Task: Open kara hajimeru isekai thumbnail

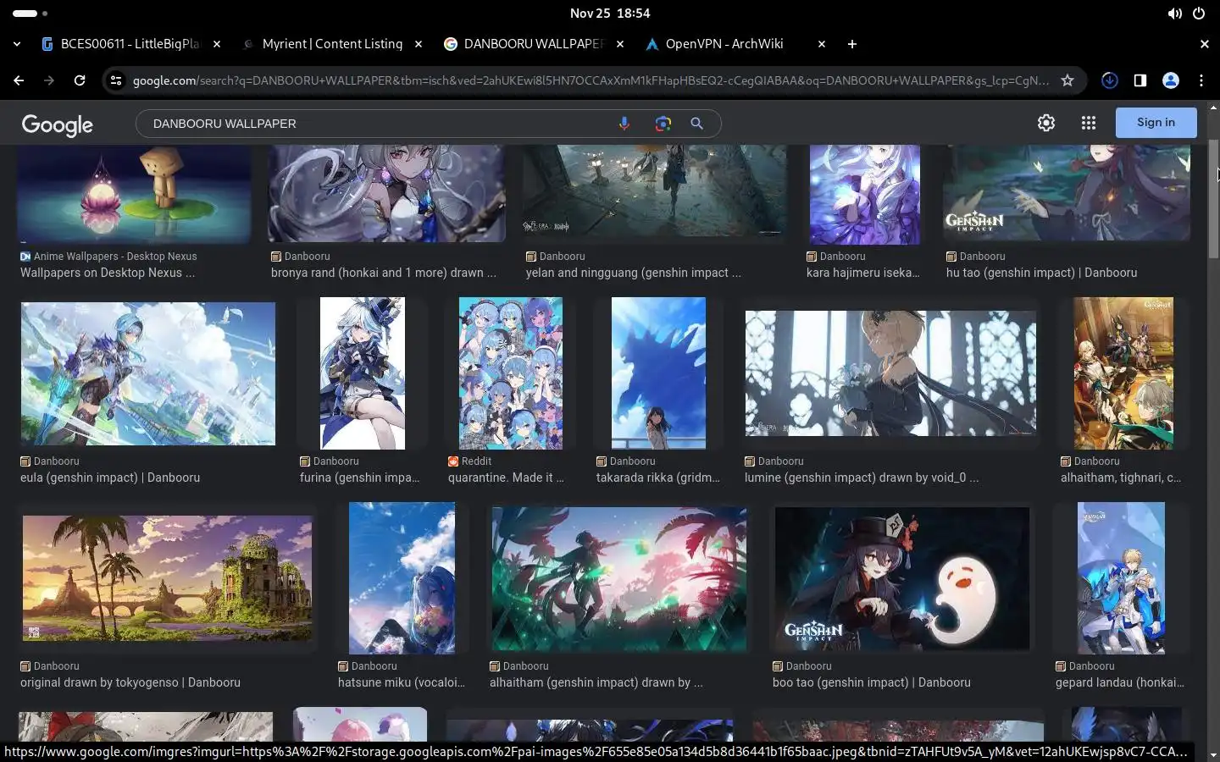Action: point(865,194)
